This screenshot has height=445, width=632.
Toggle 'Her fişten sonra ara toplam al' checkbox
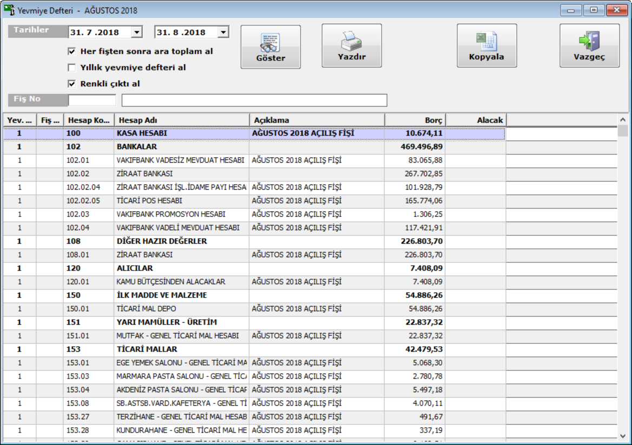click(71, 51)
